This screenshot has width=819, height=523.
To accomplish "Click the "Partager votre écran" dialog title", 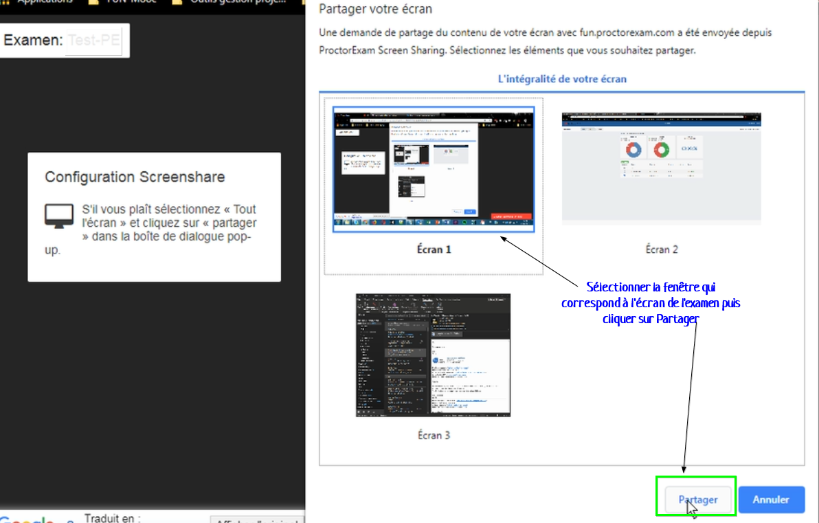I will (375, 10).
